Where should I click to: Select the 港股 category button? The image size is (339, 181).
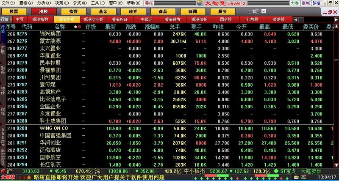(44, 11)
